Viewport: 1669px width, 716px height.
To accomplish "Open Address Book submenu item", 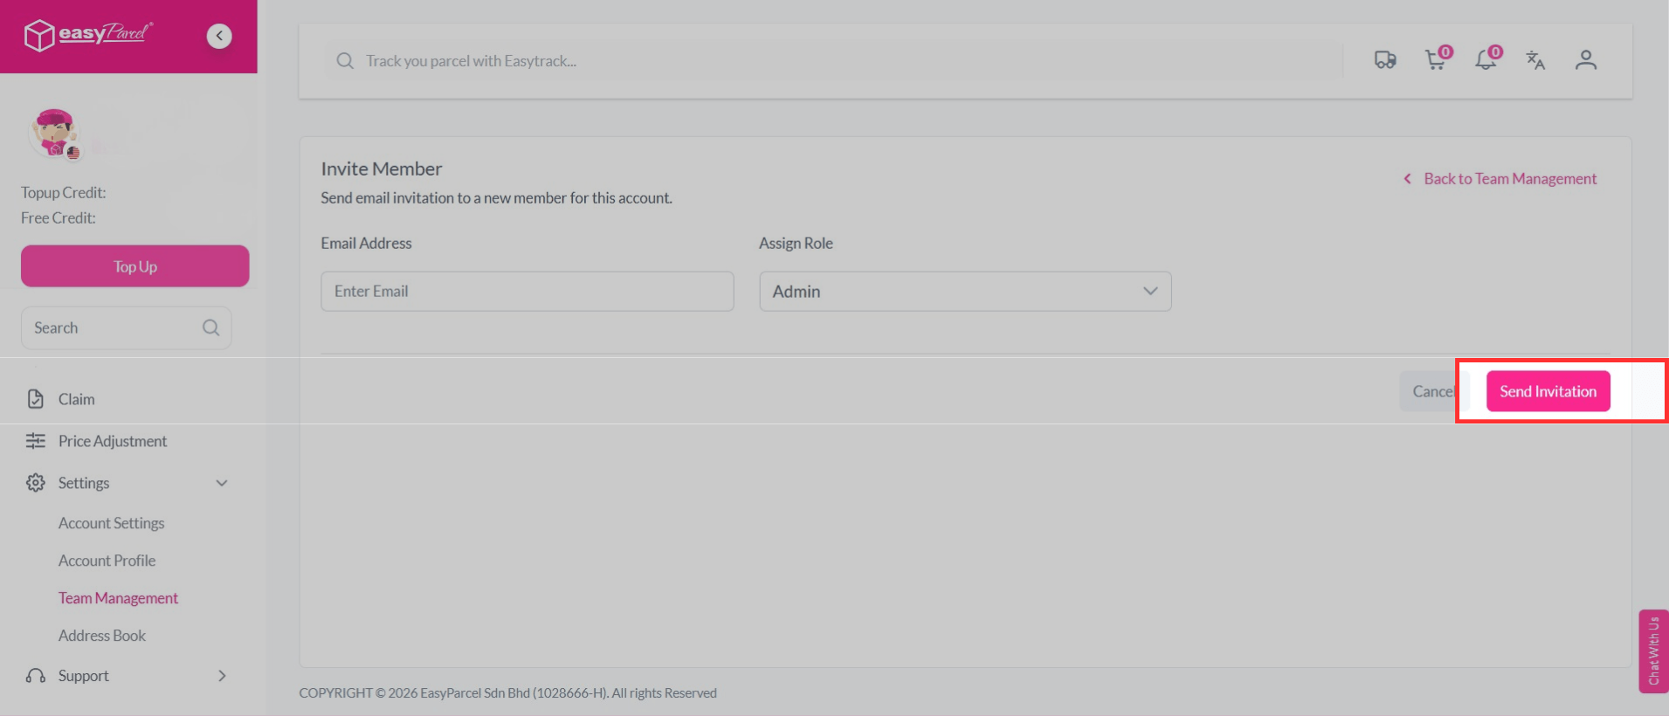I will [x=101, y=636].
